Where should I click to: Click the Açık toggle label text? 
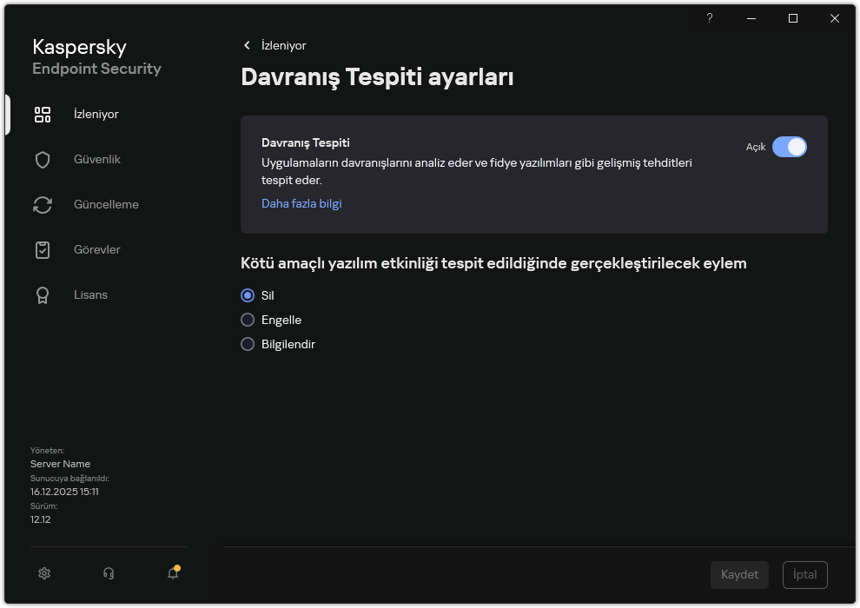point(754,147)
